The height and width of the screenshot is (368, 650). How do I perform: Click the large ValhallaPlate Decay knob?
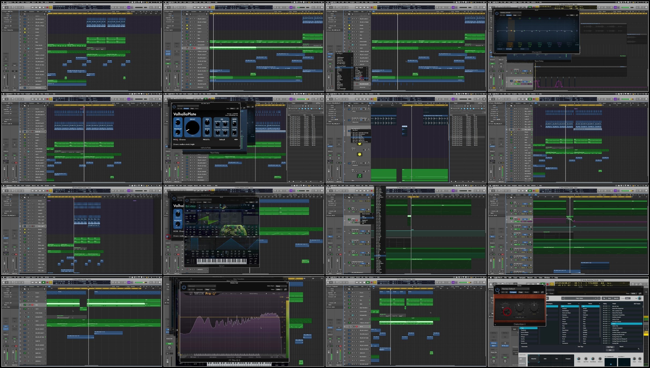click(192, 128)
